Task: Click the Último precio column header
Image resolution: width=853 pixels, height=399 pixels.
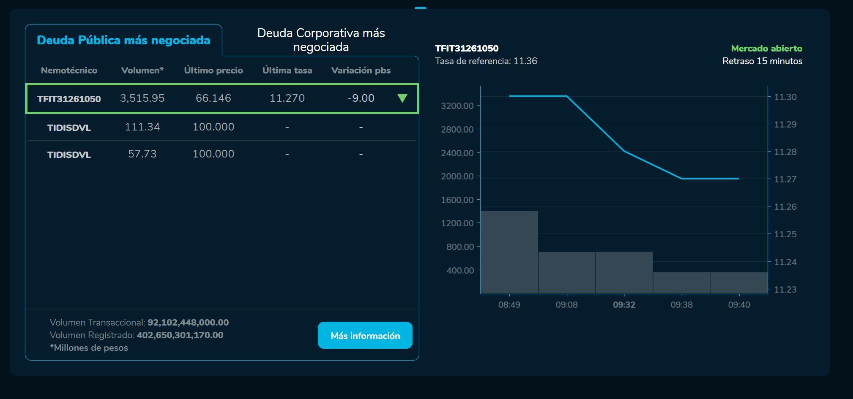Action: 213,71
